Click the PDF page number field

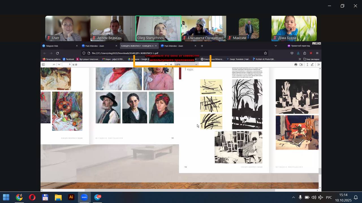click(67, 65)
